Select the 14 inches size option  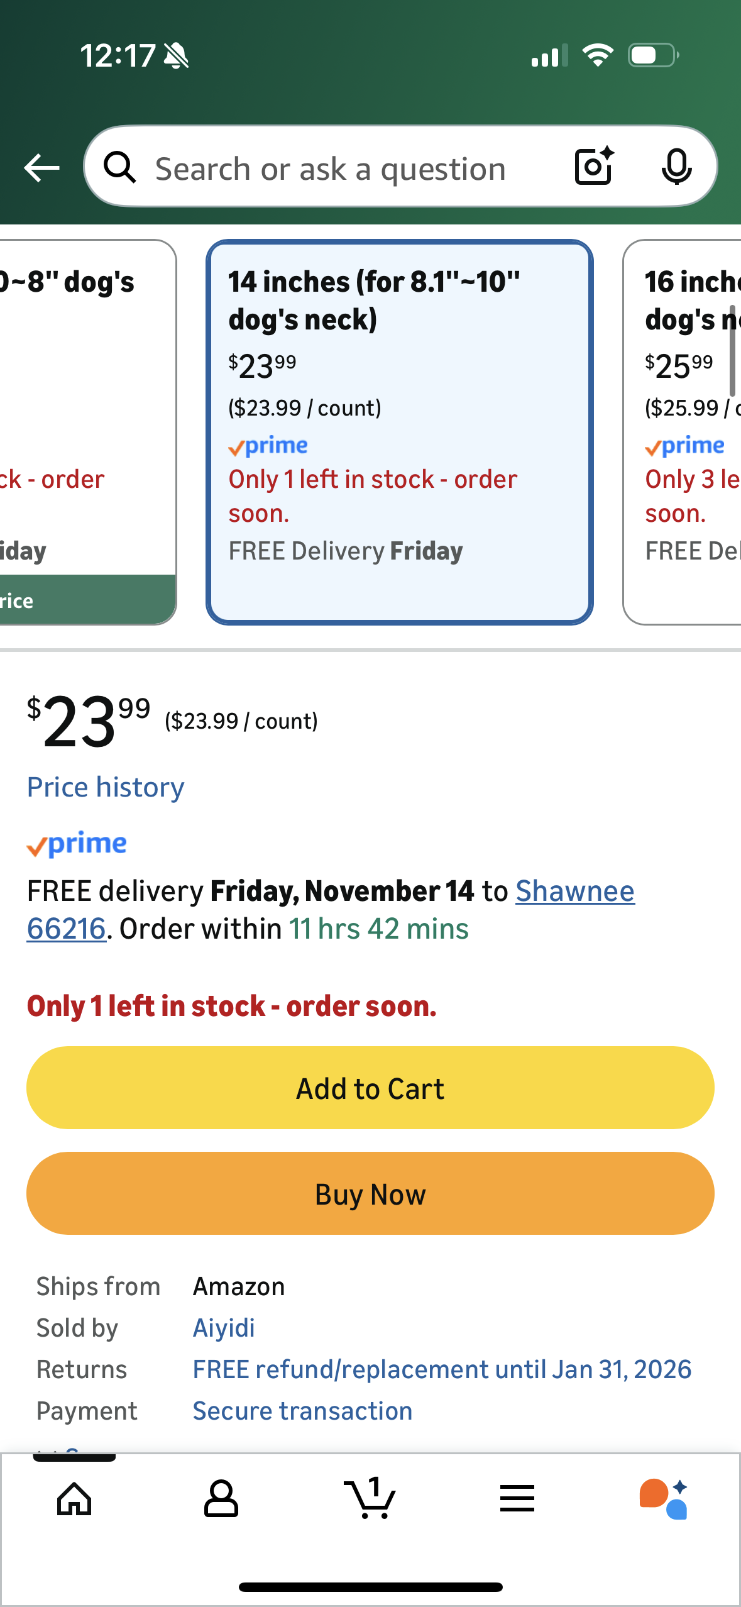click(x=400, y=432)
